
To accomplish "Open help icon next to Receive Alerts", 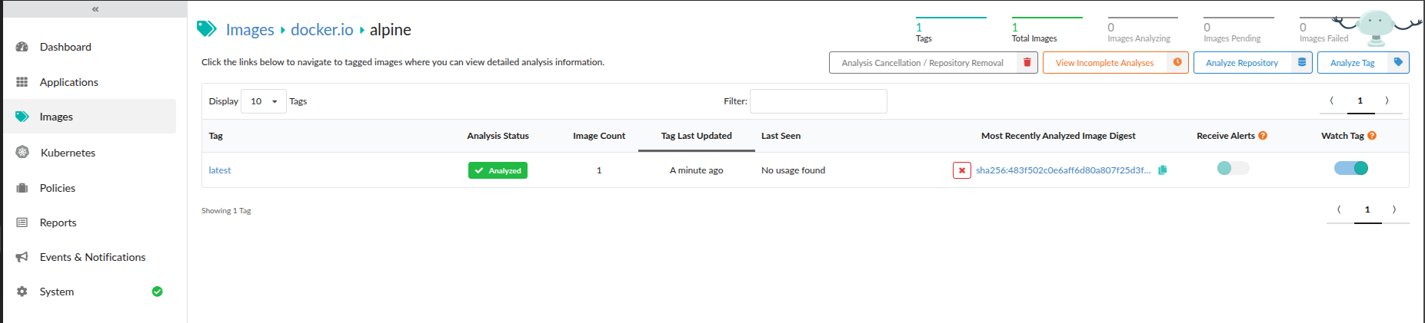I will tap(1263, 136).
